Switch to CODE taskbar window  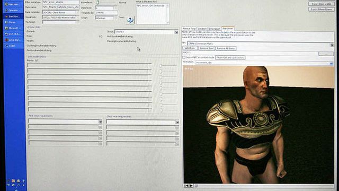13,46
